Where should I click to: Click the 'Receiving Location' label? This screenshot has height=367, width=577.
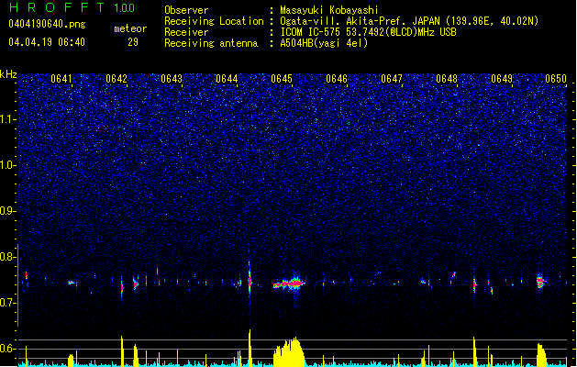click(x=214, y=21)
